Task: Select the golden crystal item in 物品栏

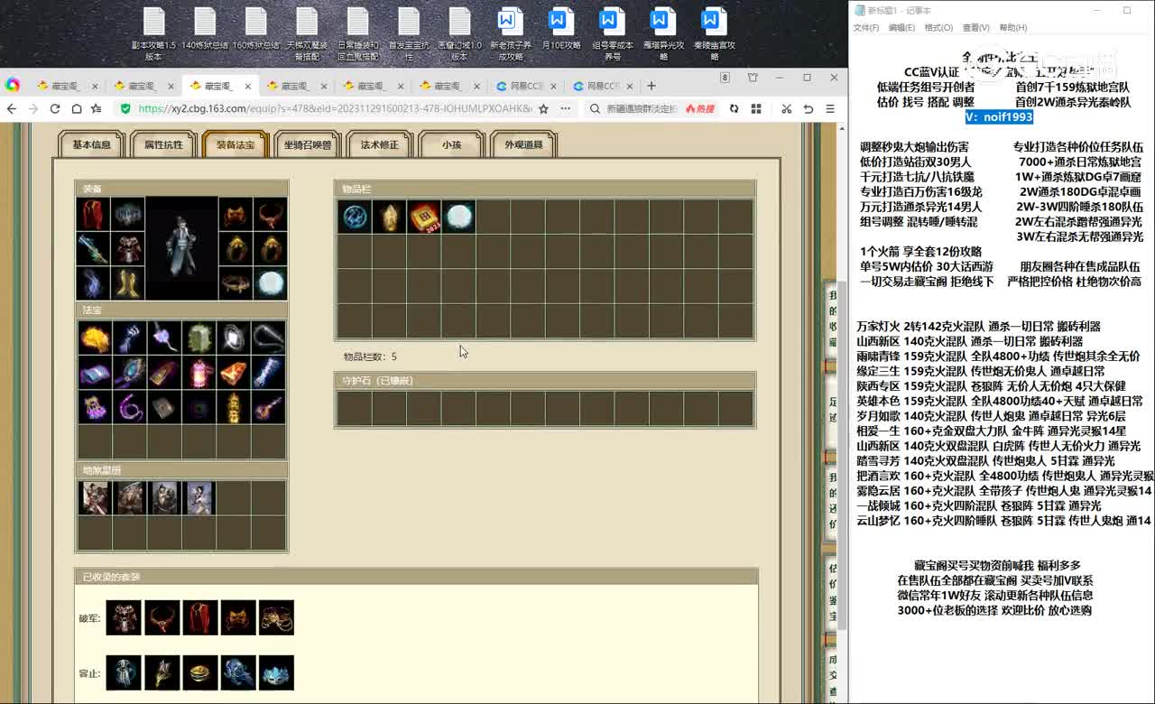Action: tap(389, 217)
